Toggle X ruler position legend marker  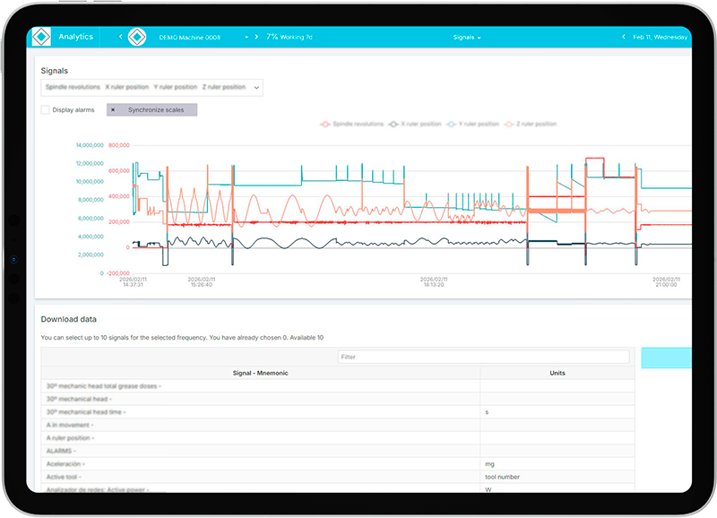tap(393, 124)
